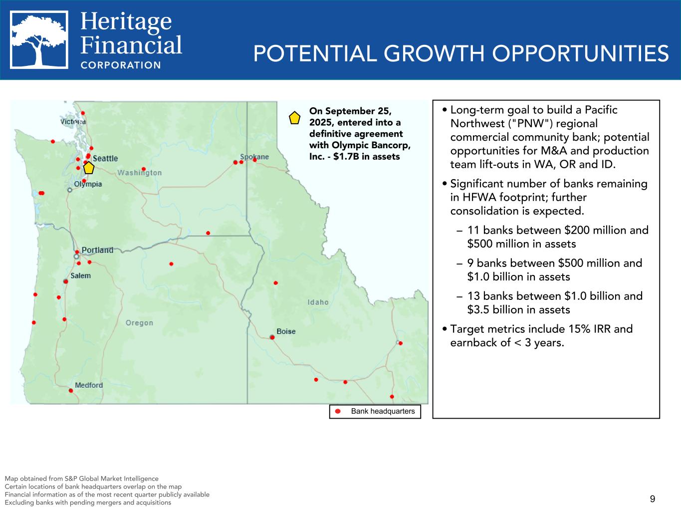This screenshot has height=511, width=681.
Task: Select the red bank dot at Boise
Action: pyautogui.click(x=272, y=337)
